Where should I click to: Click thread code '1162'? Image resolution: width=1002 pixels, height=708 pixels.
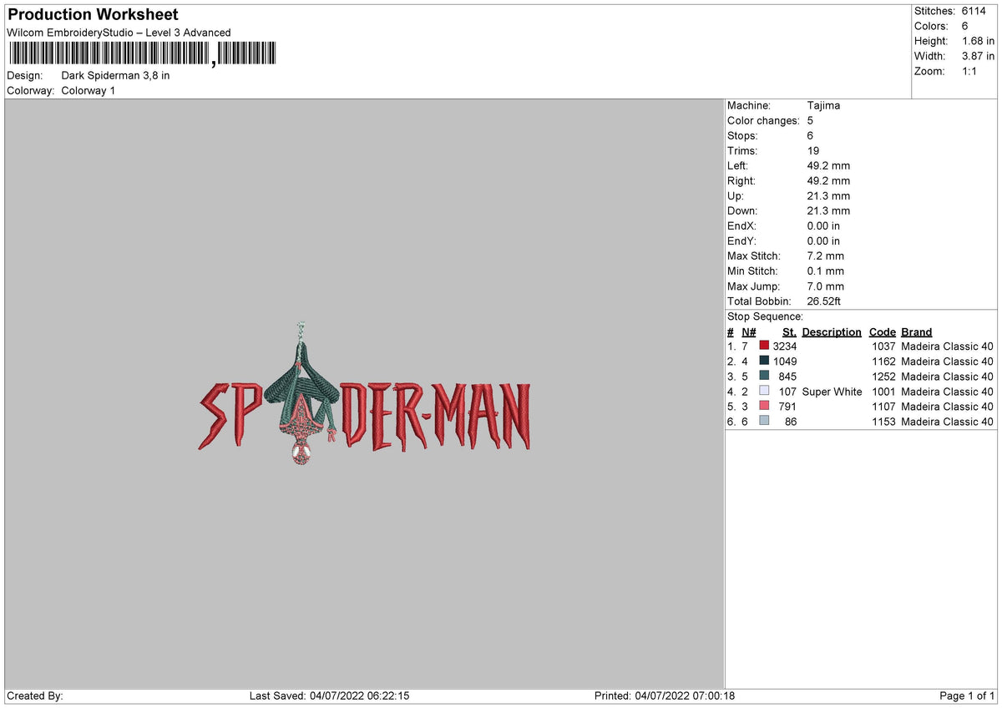[x=883, y=361]
